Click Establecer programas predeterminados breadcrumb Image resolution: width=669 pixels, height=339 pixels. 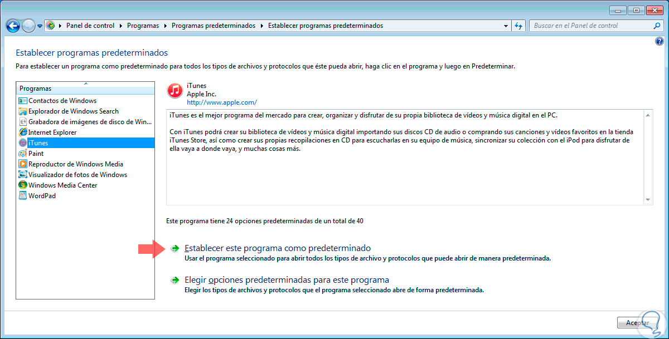326,26
